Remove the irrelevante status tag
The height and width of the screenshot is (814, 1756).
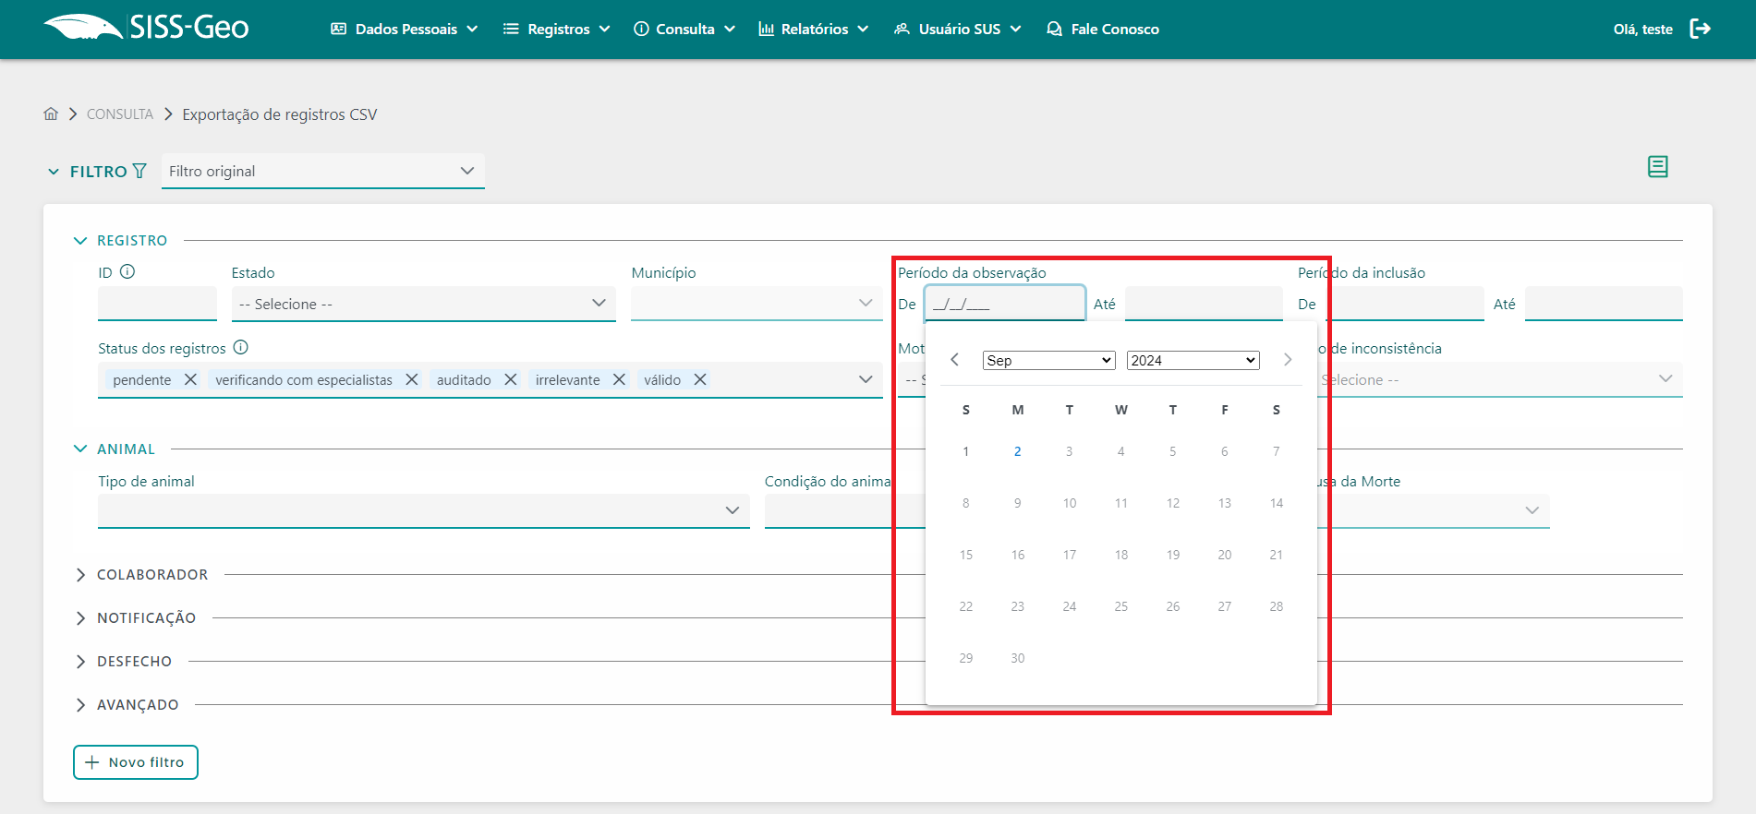tap(619, 379)
